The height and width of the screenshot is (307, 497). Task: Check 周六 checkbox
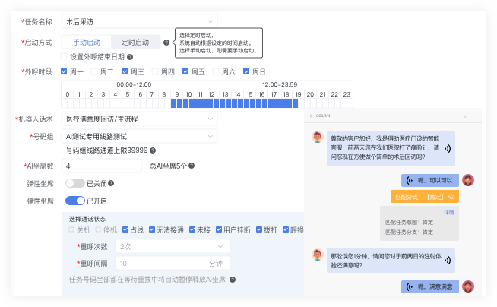coord(216,71)
